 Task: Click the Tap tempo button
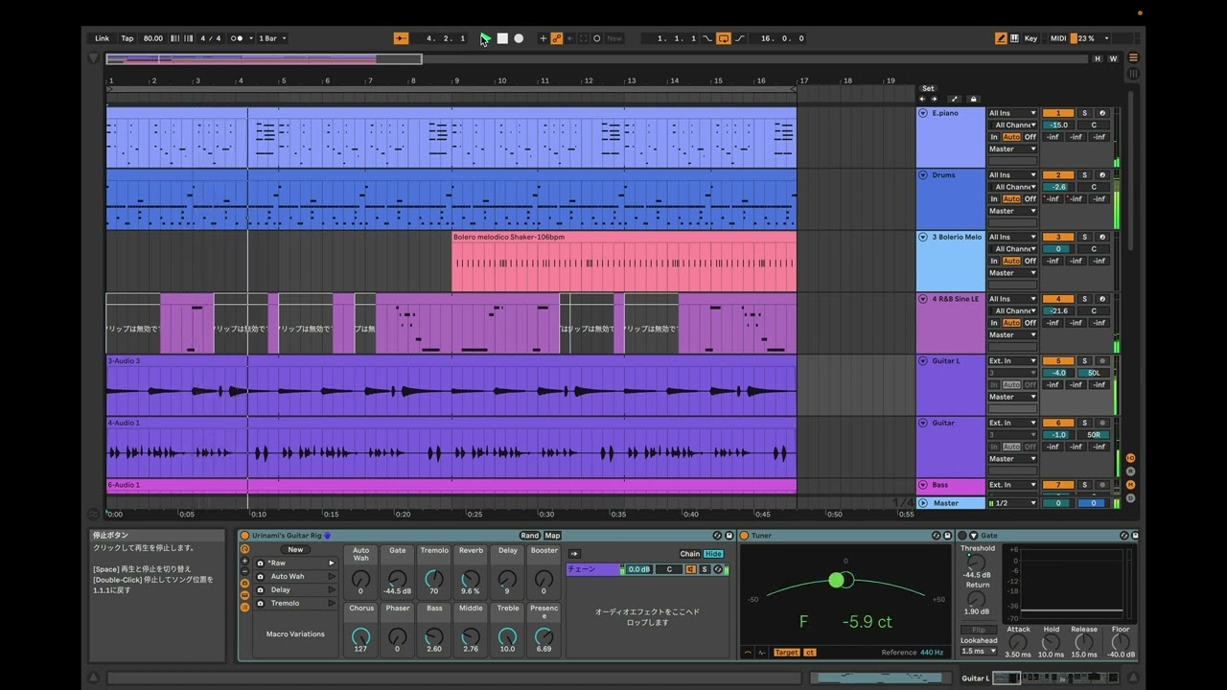coord(127,38)
